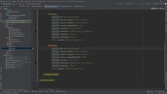Open the File menu
The width and height of the screenshot is (167, 94).
pos(4,1)
